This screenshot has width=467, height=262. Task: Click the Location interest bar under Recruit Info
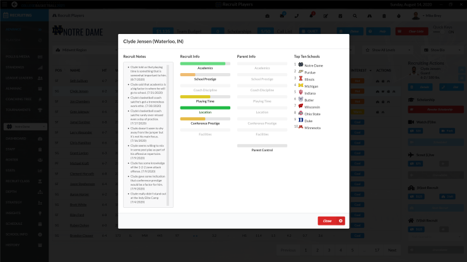click(x=205, y=108)
